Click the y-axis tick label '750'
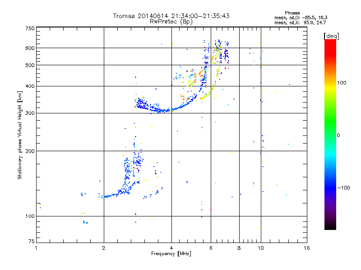The image size is (361, 270). (x=30, y=28)
